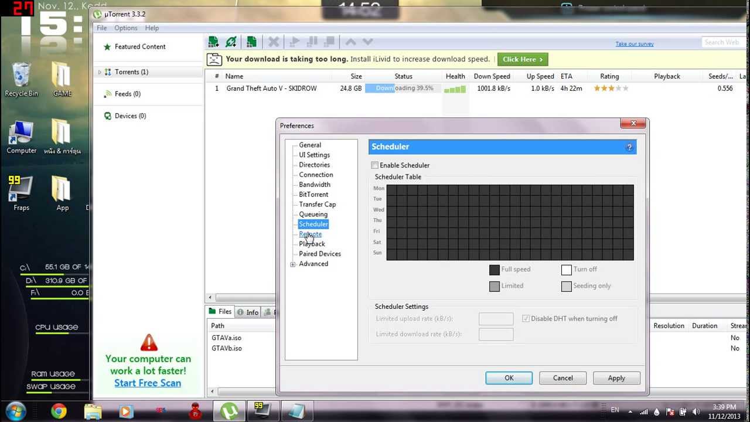
Task: Open Windows Explorer from the taskbar
Action: pyautogui.click(x=93, y=411)
